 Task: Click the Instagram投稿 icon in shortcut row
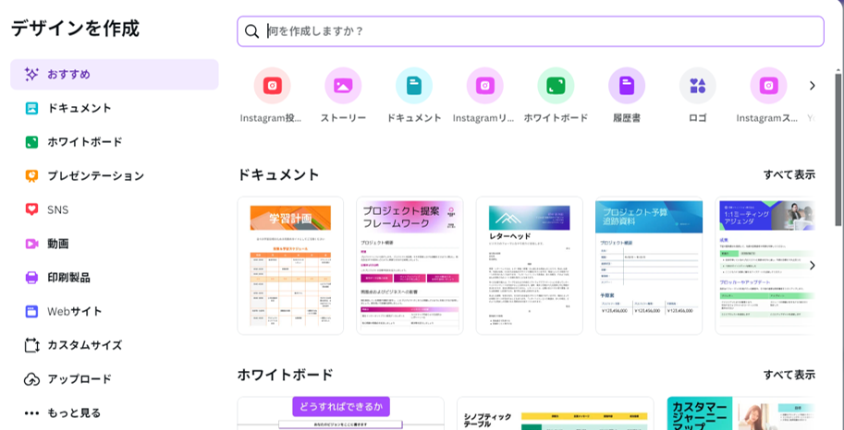click(x=272, y=86)
